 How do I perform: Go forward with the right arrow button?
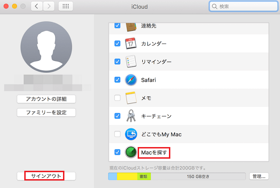pyautogui.click(x=49, y=7)
